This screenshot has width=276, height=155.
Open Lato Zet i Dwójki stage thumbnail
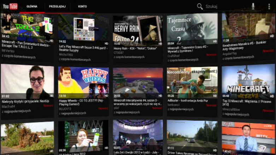(x=138, y=135)
